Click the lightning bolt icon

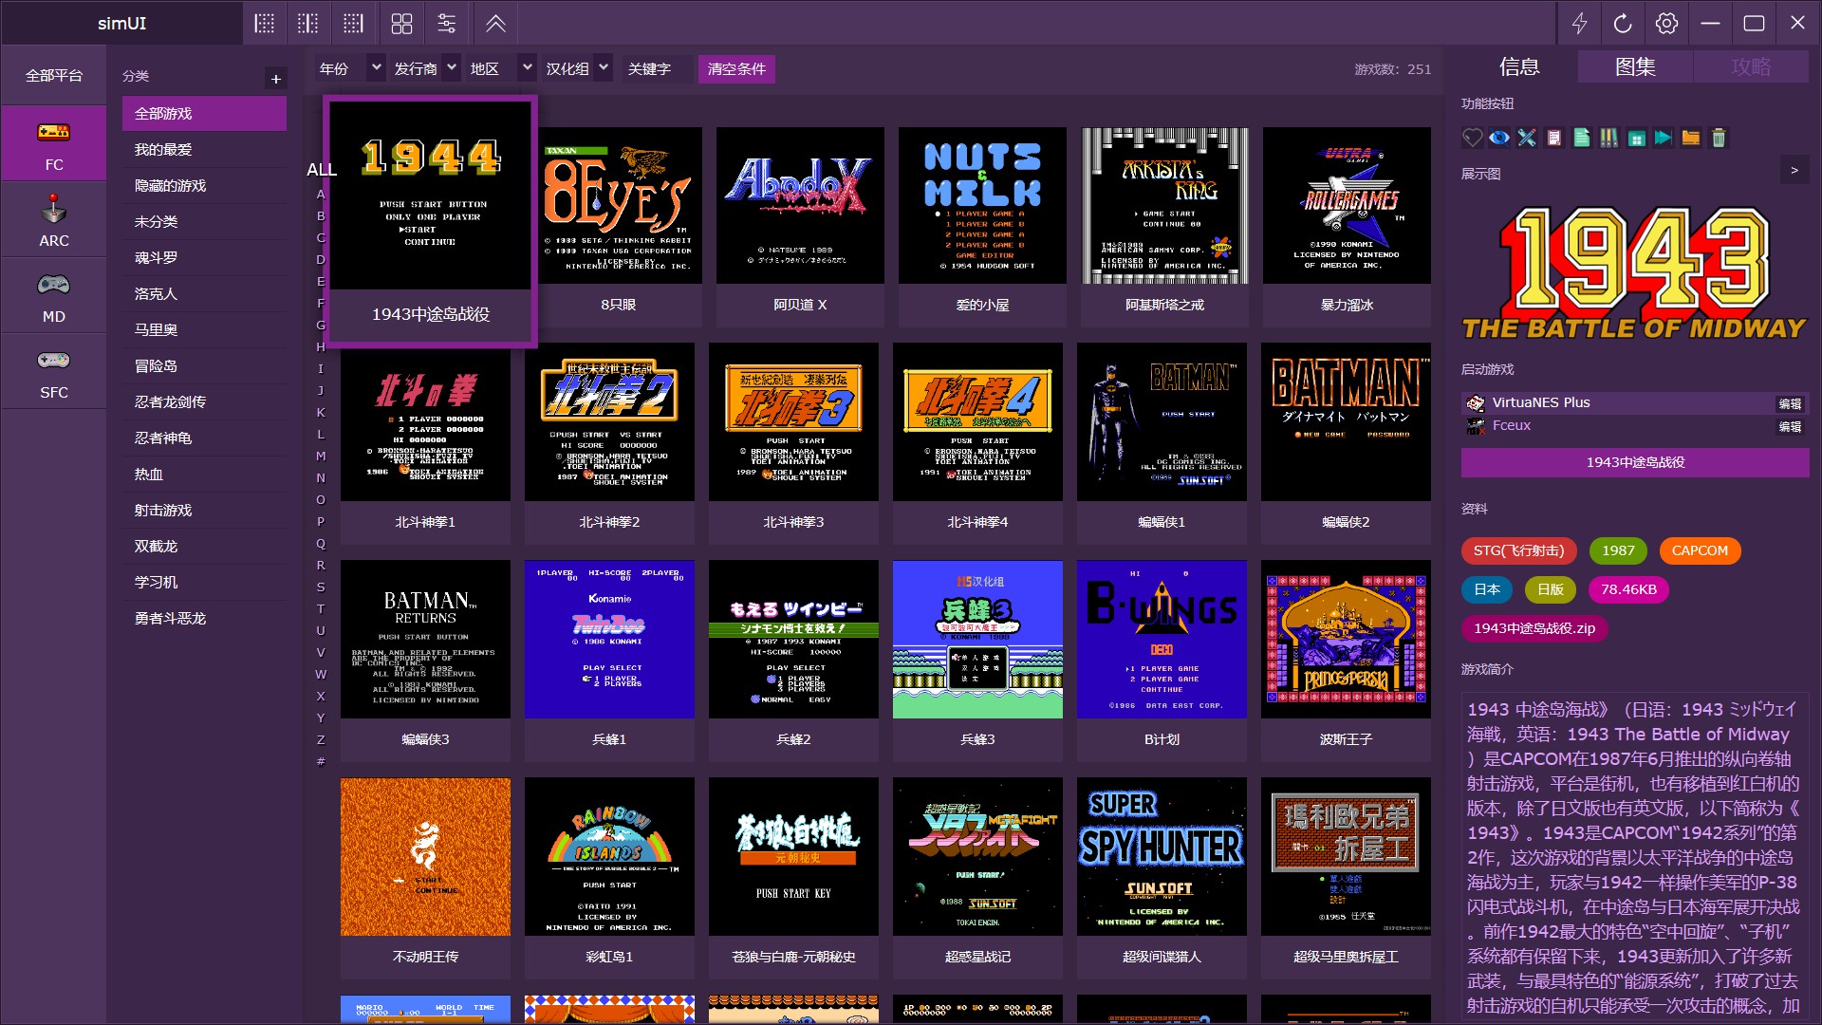(x=1579, y=24)
